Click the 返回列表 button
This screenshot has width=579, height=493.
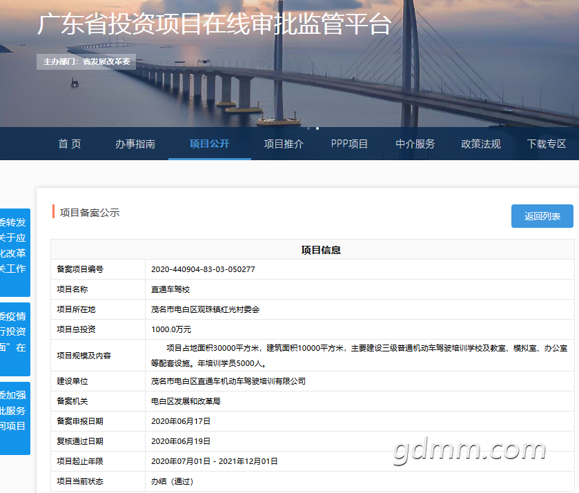click(x=542, y=216)
